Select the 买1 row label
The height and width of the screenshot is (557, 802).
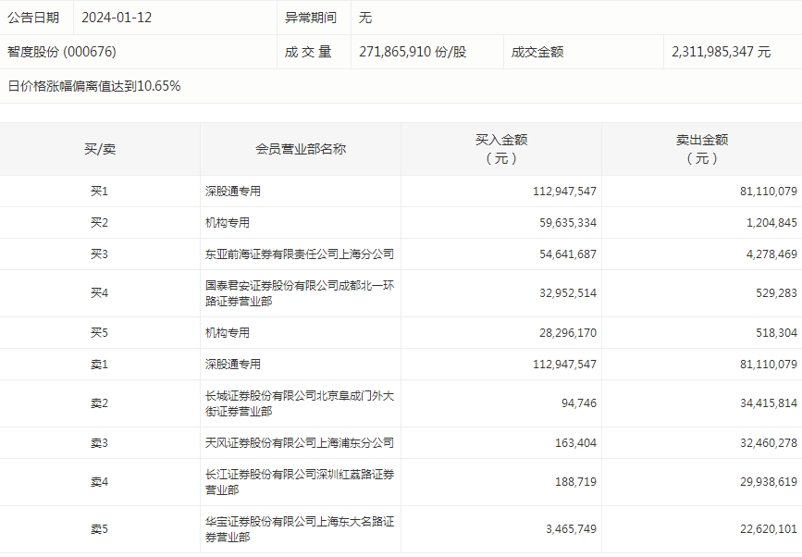(99, 192)
